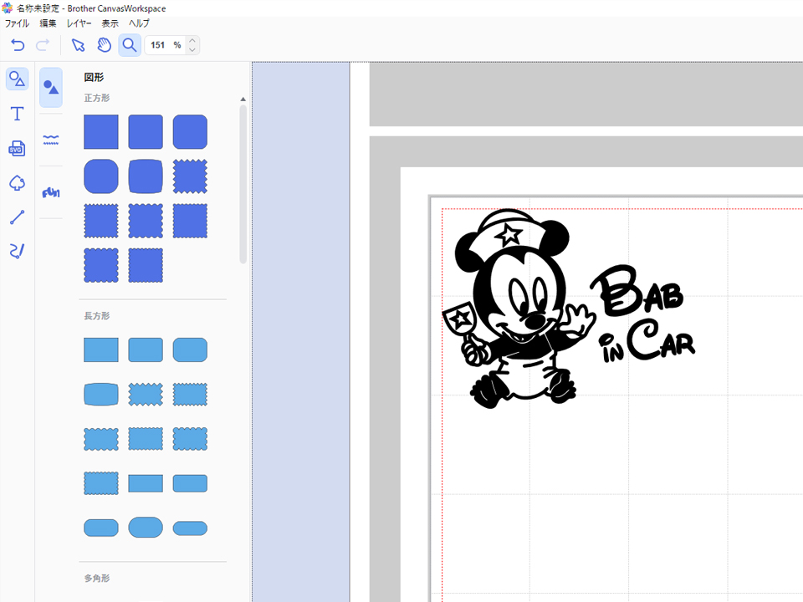This screenshot has width=803, height=602.
Task: Click the zoom percentage field showing 151
Action: tap(166, 45)
